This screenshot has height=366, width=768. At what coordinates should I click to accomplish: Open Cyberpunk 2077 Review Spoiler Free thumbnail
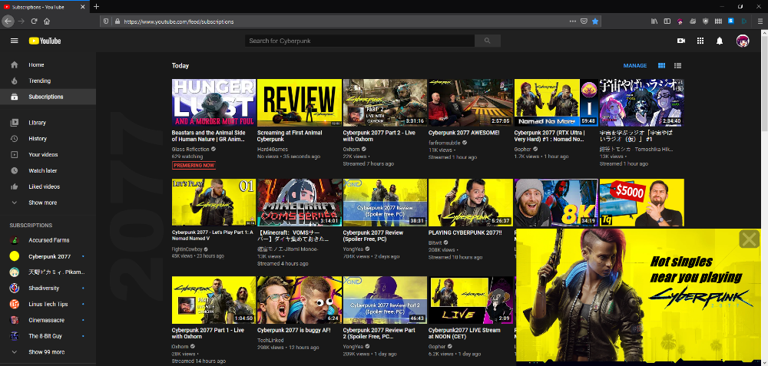385,202
